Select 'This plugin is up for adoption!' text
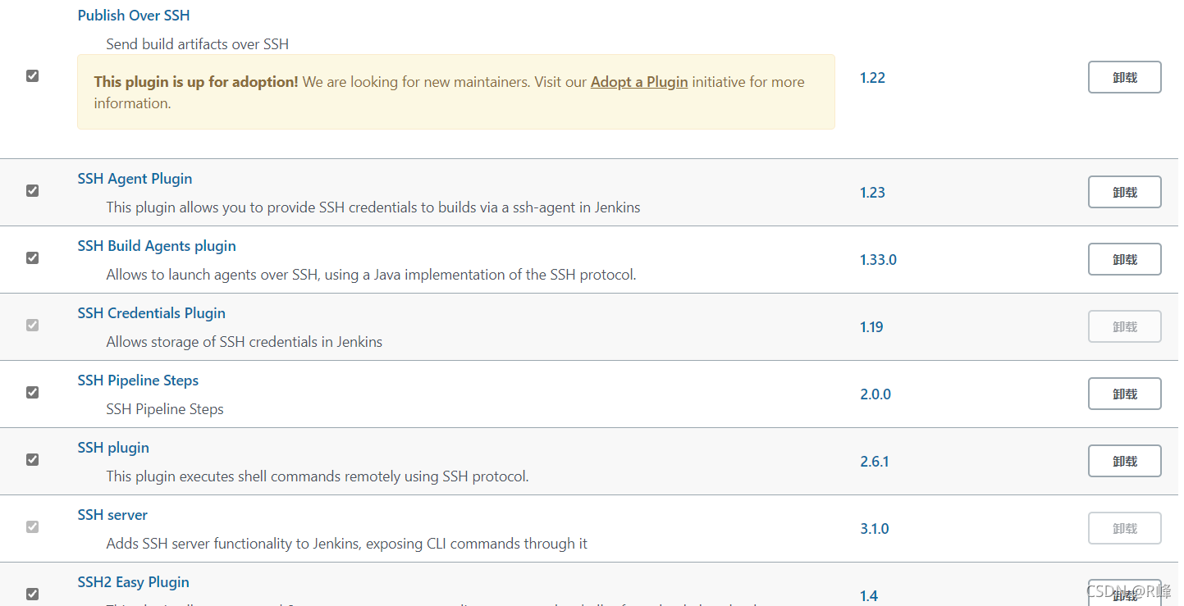Image resolution: width=1184 pixels, height=606 pixels. coord(196,82)
